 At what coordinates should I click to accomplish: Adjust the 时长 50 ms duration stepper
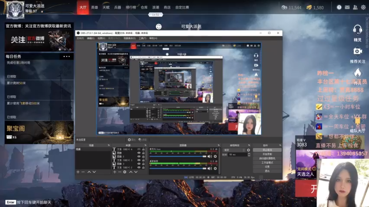249,155
